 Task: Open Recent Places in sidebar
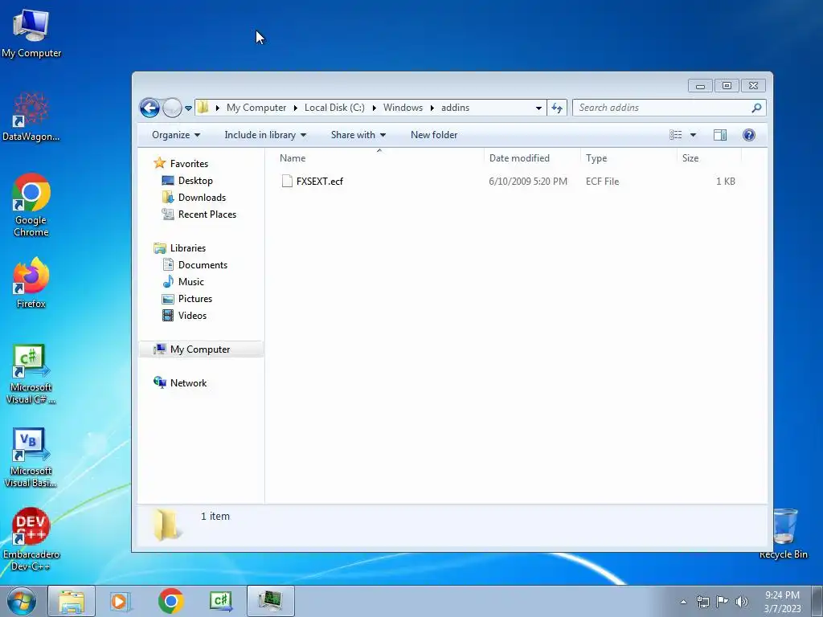point(207,214)
